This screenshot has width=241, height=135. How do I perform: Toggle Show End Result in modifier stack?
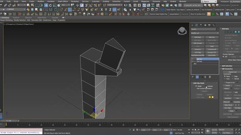pyautogui.click(x=197, y=77)
